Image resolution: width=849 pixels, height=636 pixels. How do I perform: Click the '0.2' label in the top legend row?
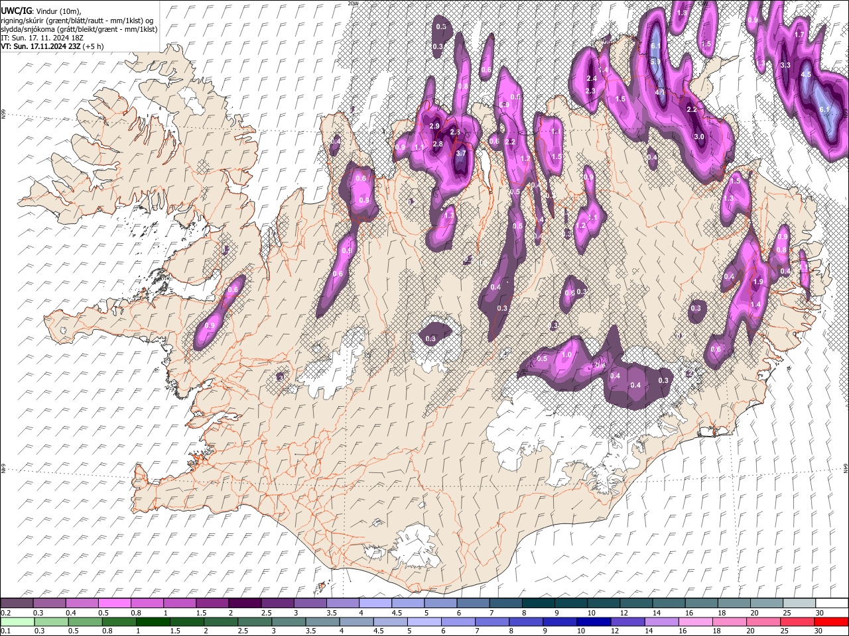point(5,613)
